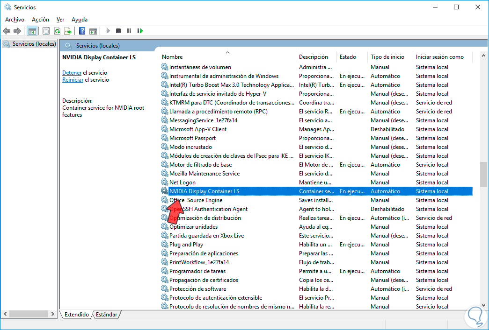
Task: Sort by Iniciar sesión como column header
Action: [443, 56]
